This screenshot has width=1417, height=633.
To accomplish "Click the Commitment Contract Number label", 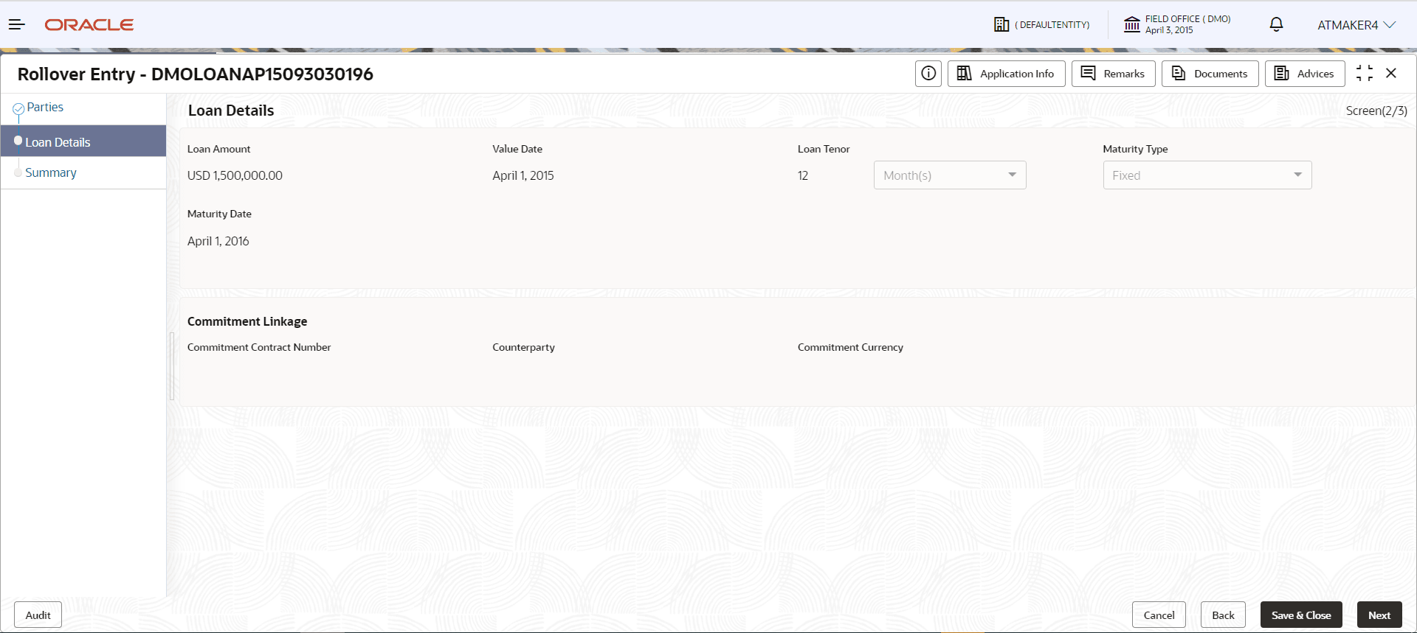I will pyautogui.click(x=259, y=347).
